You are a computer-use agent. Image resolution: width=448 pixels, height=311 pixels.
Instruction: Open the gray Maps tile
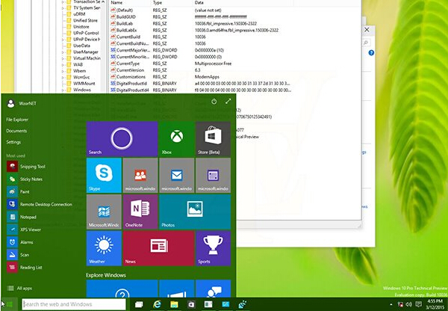click(104, 212)
